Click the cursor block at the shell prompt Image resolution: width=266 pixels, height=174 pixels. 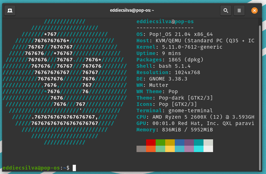point(74,168)
